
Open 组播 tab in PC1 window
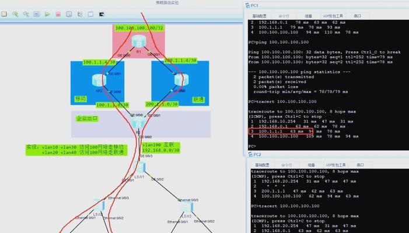[x=308, y=16]
